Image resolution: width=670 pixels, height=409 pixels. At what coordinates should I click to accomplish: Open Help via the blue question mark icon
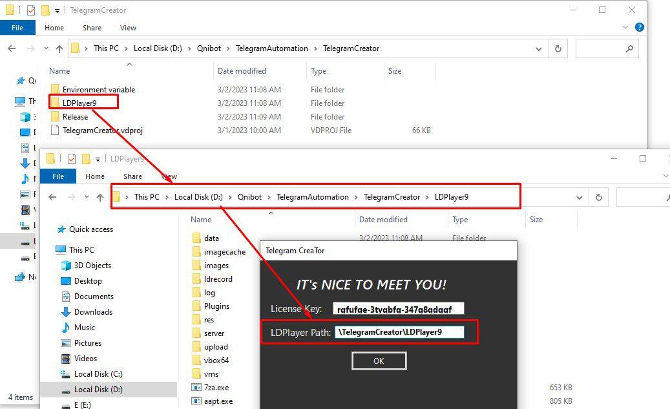point(639,27)
